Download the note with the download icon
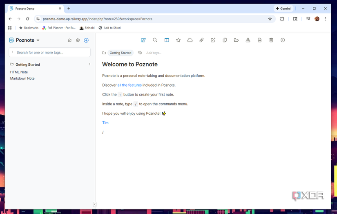The height and width of the screenshot is (214, 337). pyautogui.click(x=248, y=40)
